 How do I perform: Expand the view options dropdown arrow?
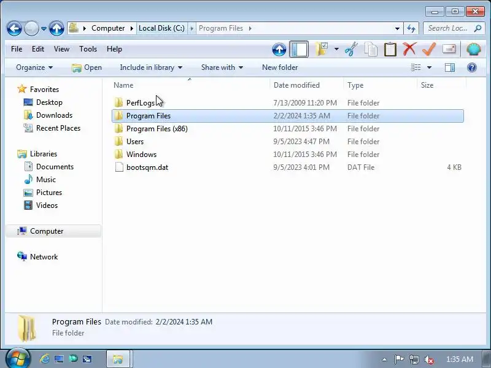(x=429, y=67)
